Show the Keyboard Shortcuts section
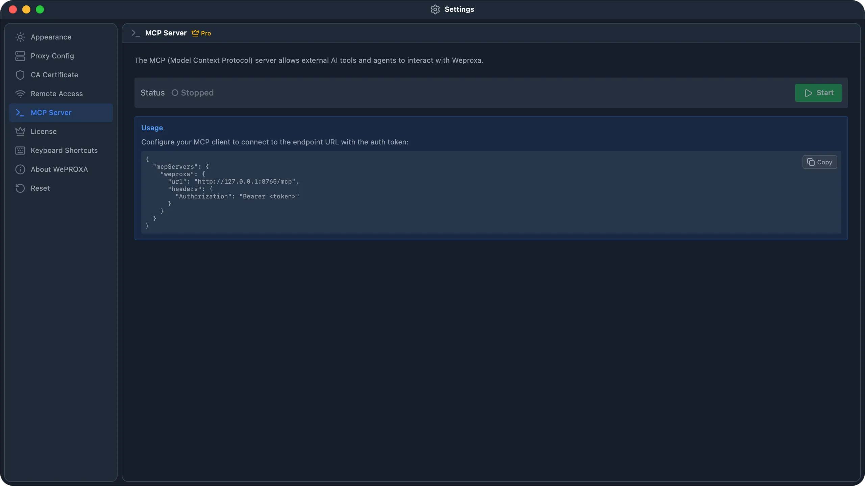This screenshot has width=865, height=486. click(x=61, y=151)
